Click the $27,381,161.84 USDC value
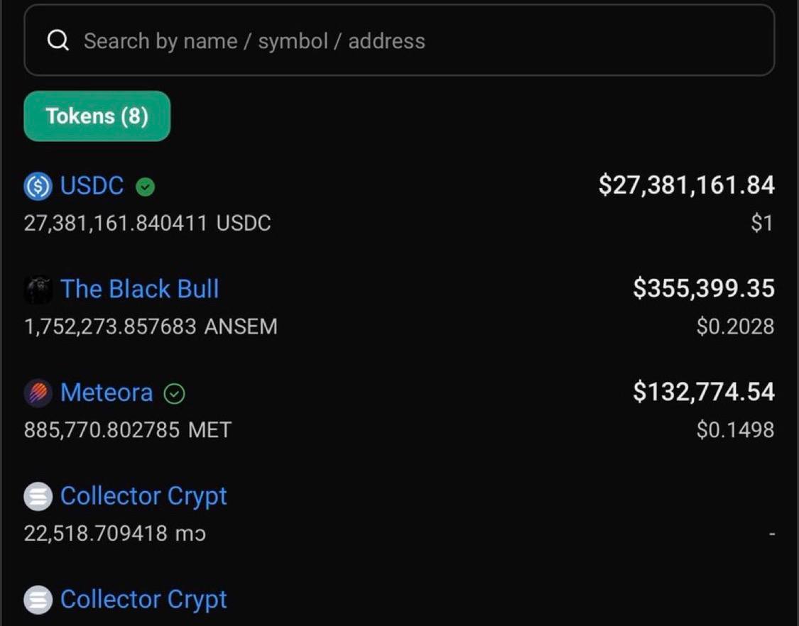 [686, 185]
